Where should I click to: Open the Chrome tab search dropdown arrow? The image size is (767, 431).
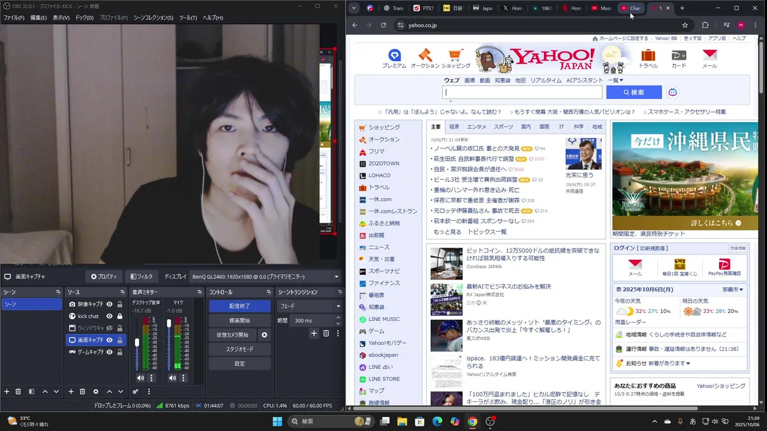pos(354,8)
